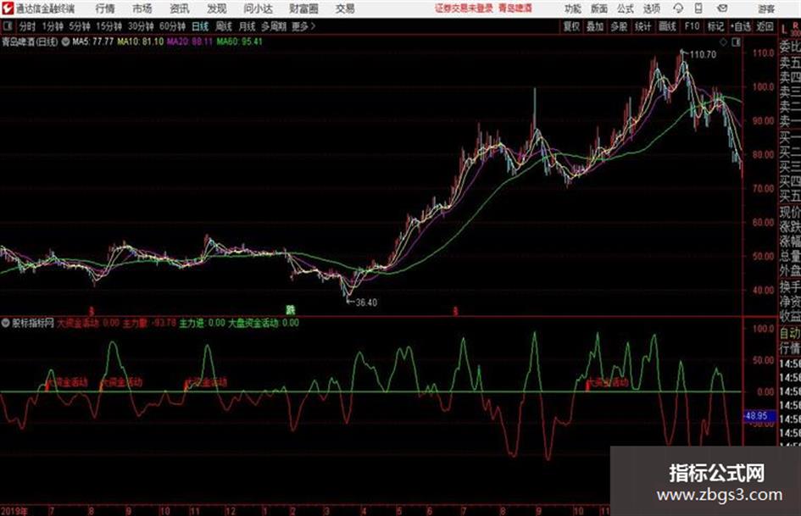Select the 日线 daily period tab
Image resolution: width=801 pixels, height=516 pixels.
[x=200, y=26]
